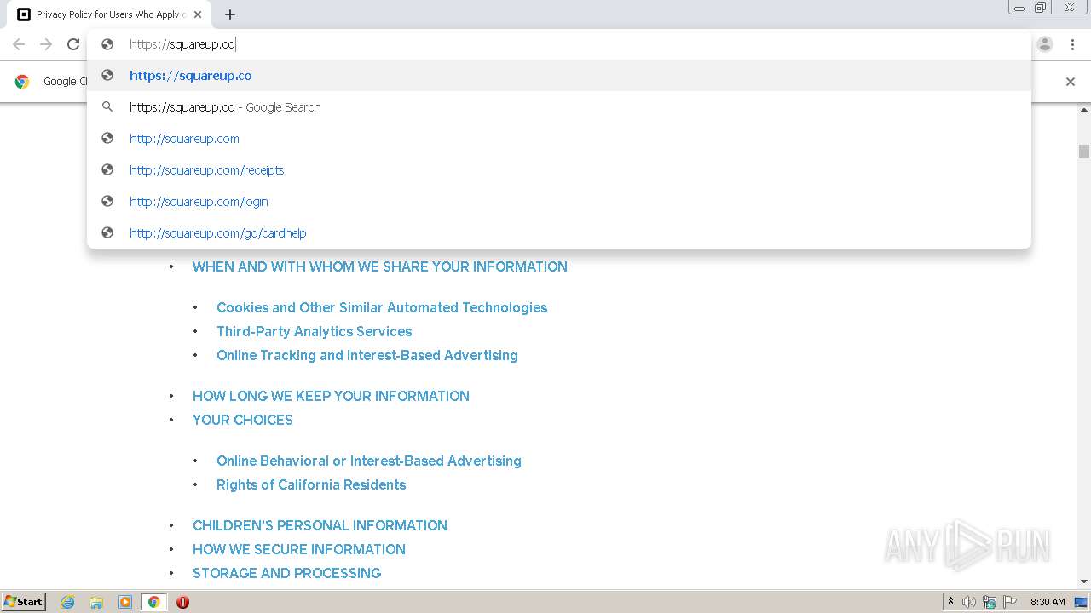
Task: Click the browser reload button
Action: click(x=73, y=44)
